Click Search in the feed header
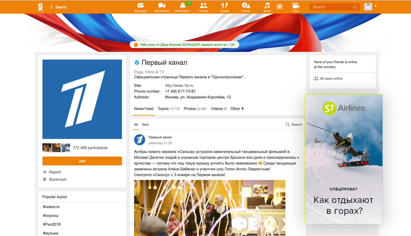The height and width of the screenshot is (236, 411). click(x=294, y=124)
